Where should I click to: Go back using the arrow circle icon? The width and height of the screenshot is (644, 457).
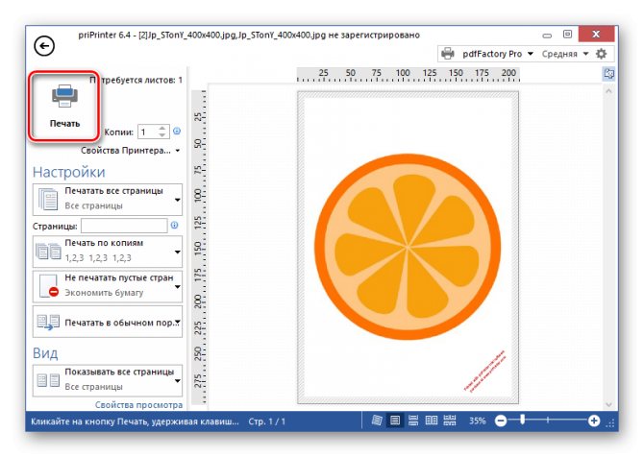click(44, 45)
